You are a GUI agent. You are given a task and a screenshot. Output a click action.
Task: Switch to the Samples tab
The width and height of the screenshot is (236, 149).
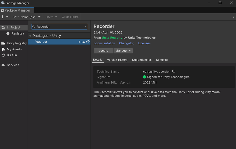(x=162, y=60)
